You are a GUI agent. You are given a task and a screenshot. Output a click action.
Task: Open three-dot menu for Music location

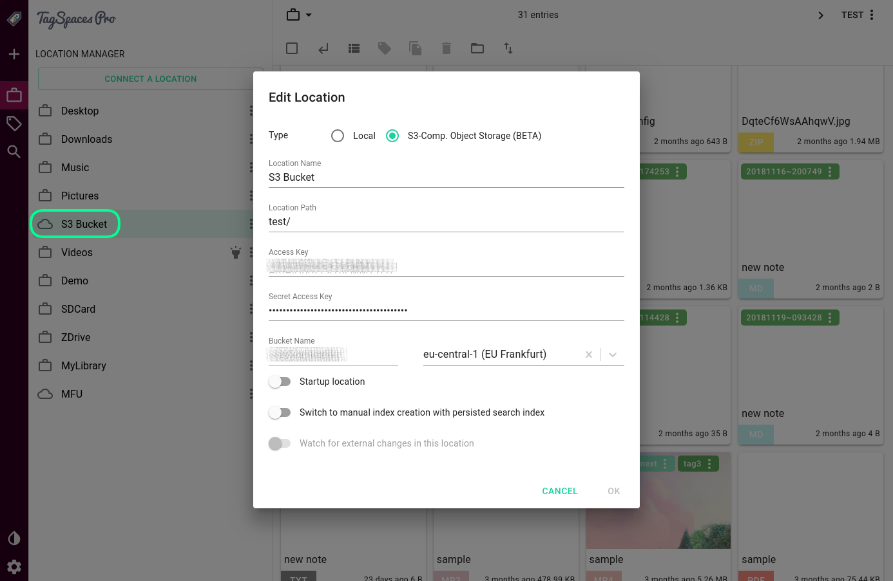(x=251, y=167)
